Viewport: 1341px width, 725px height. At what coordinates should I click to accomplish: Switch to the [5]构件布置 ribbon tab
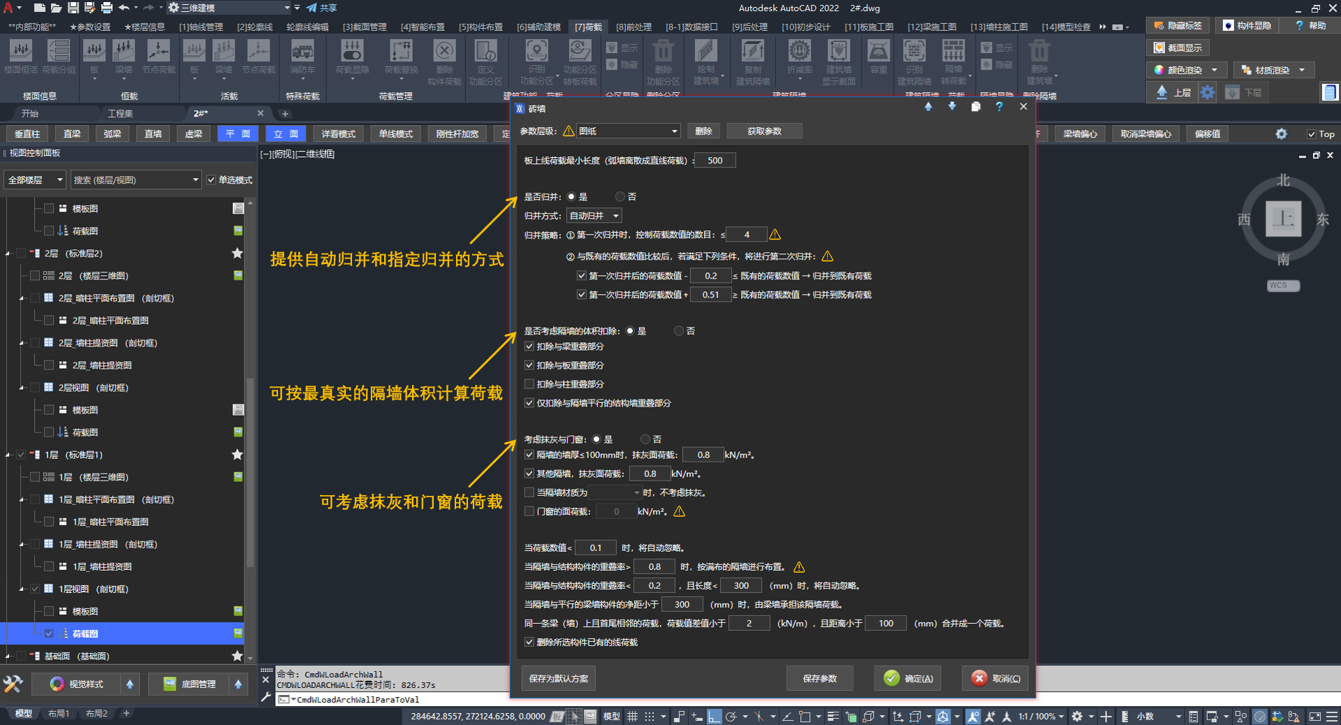tap(480, 27)
